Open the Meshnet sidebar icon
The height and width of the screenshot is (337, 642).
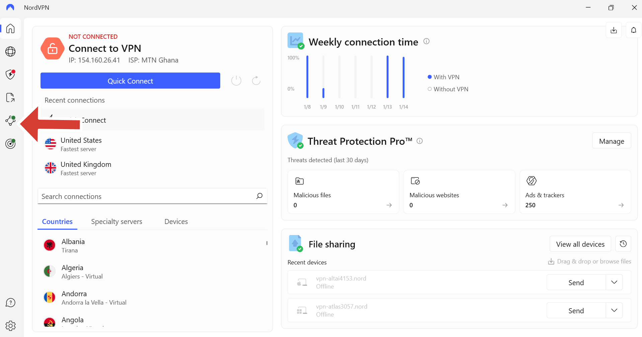coord(10,121)
